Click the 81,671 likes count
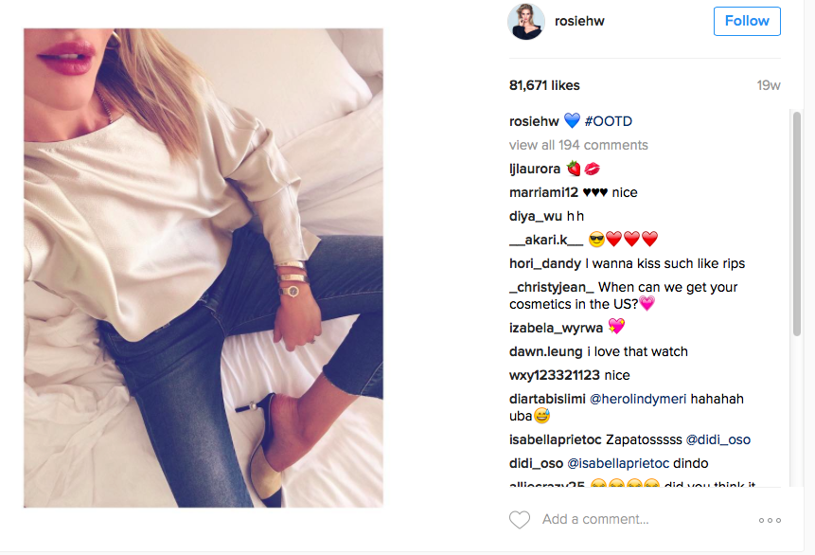The height and width of the screenshot is (555, 815). point(544,85)
